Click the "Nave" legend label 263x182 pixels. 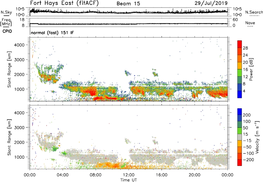coord(250,23)
